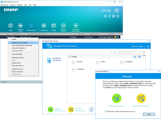Click the add folder icon in Folder header

tap(135, 57)
